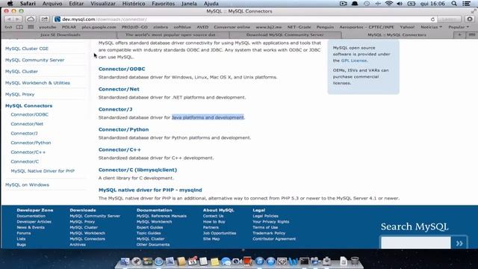Switch to the Java SE Downloads tab

(x=60, y=35)
